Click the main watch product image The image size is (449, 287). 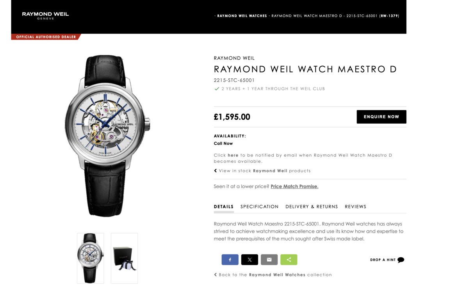(107, 136)
